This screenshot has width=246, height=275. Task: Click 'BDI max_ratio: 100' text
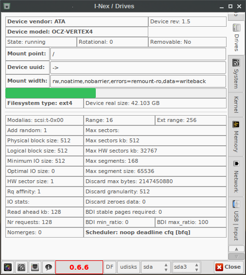182,222
